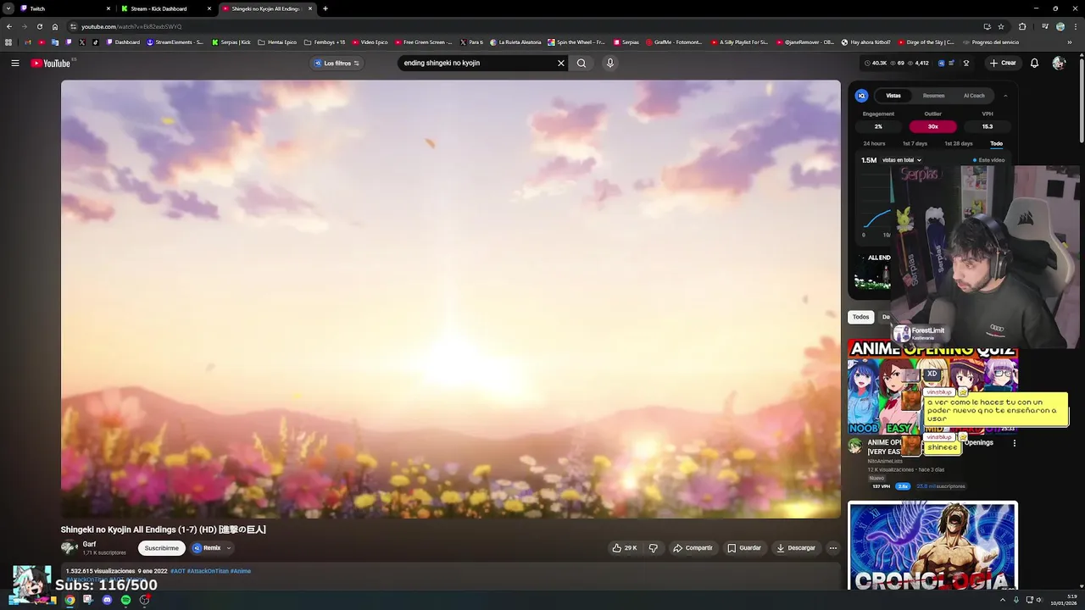Run search with the magnifier button
The image size is (1085, 610).
581,63
